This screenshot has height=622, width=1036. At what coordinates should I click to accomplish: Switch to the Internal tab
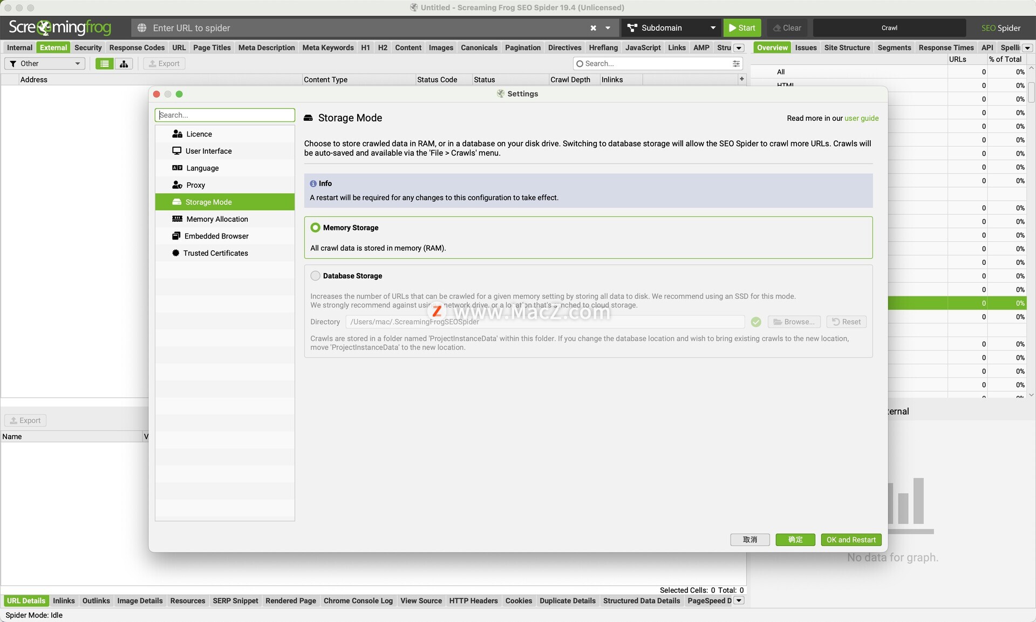point(19,47)
